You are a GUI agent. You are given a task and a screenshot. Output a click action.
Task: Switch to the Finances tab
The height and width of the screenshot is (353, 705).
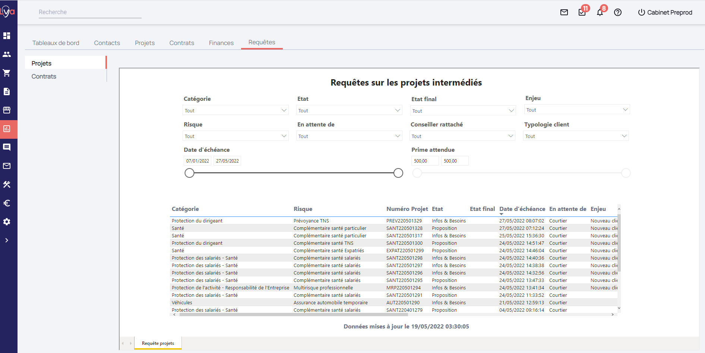pos(221,43)
